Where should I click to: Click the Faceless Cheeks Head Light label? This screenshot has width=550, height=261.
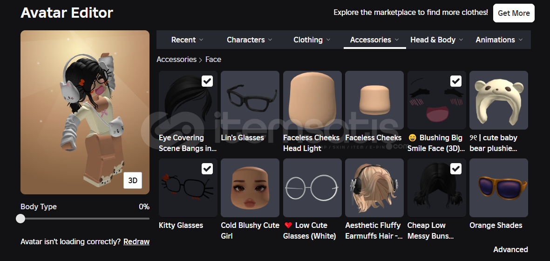pos(312,143)
